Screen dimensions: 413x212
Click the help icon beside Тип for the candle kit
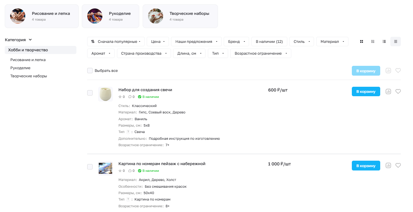click(128, 132)
